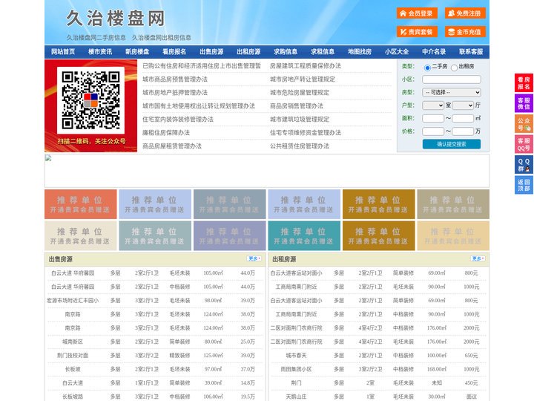534x401 pixels.
Task: Open 房屋建筑工程质量保修办法 link
Action: pos(306,66)
